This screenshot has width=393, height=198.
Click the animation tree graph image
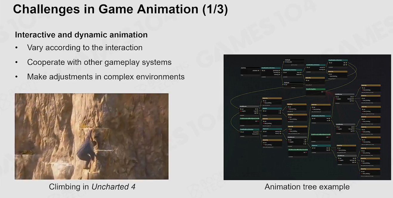[307, 117]
